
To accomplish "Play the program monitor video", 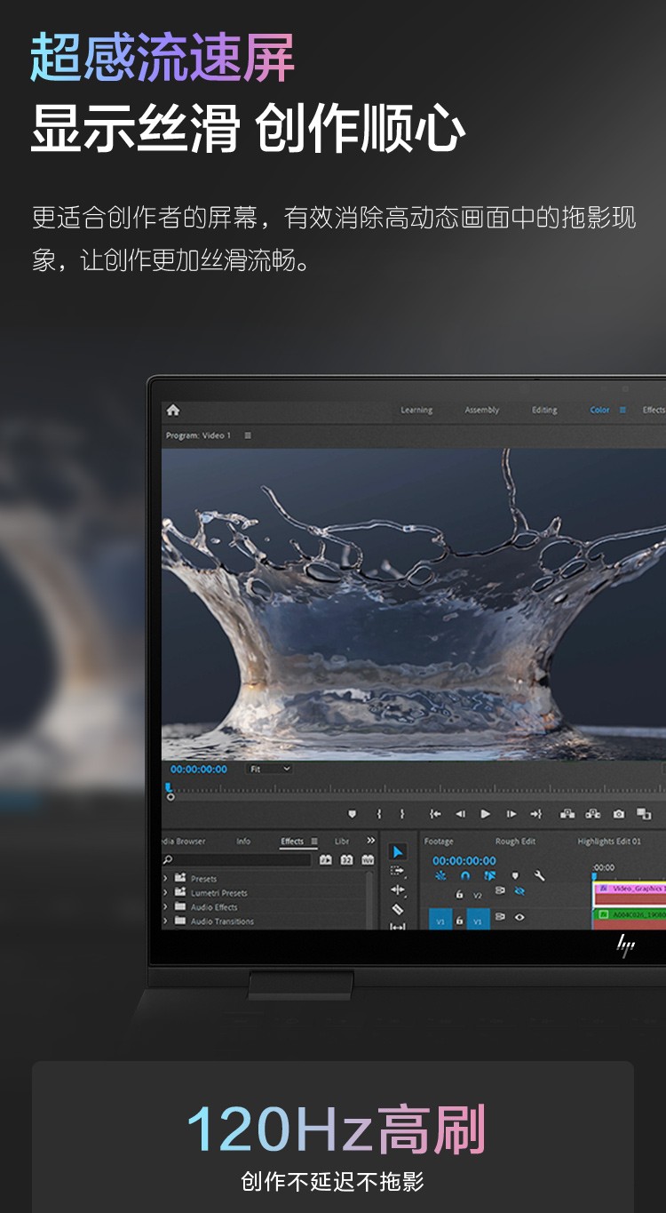I will [485, 813].
